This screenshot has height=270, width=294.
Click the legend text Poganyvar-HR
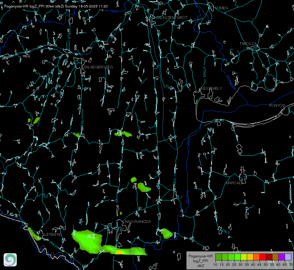point(200,256)
